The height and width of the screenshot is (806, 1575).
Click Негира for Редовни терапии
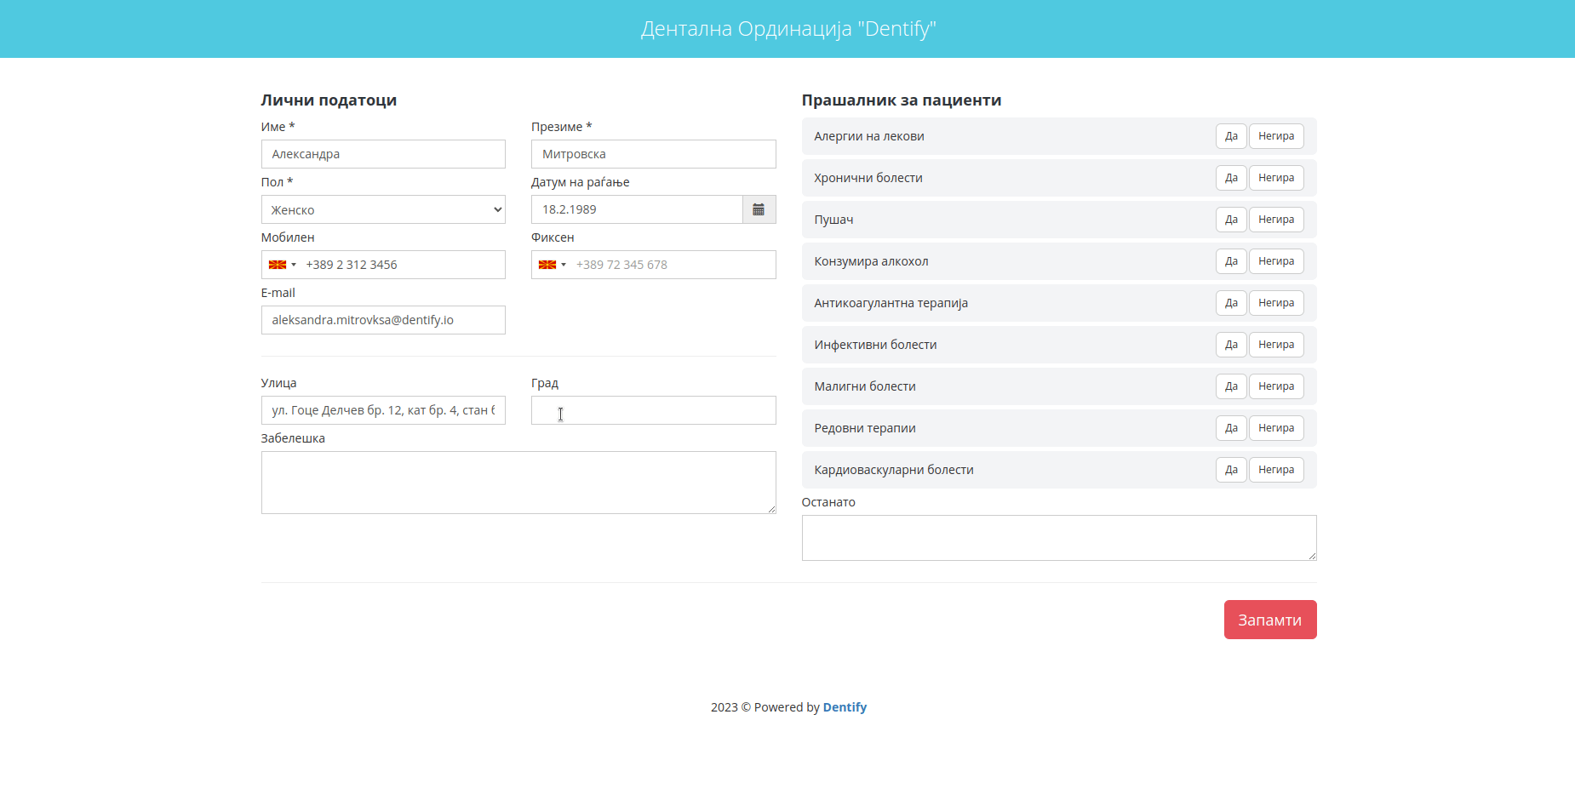(x=1276, y=427)
